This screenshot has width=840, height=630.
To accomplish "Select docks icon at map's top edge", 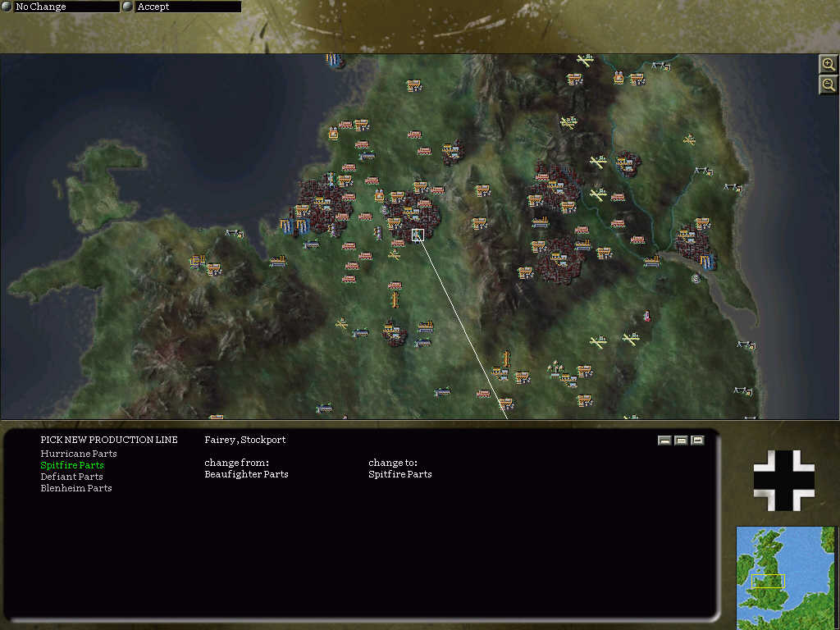I will [334, 59].
